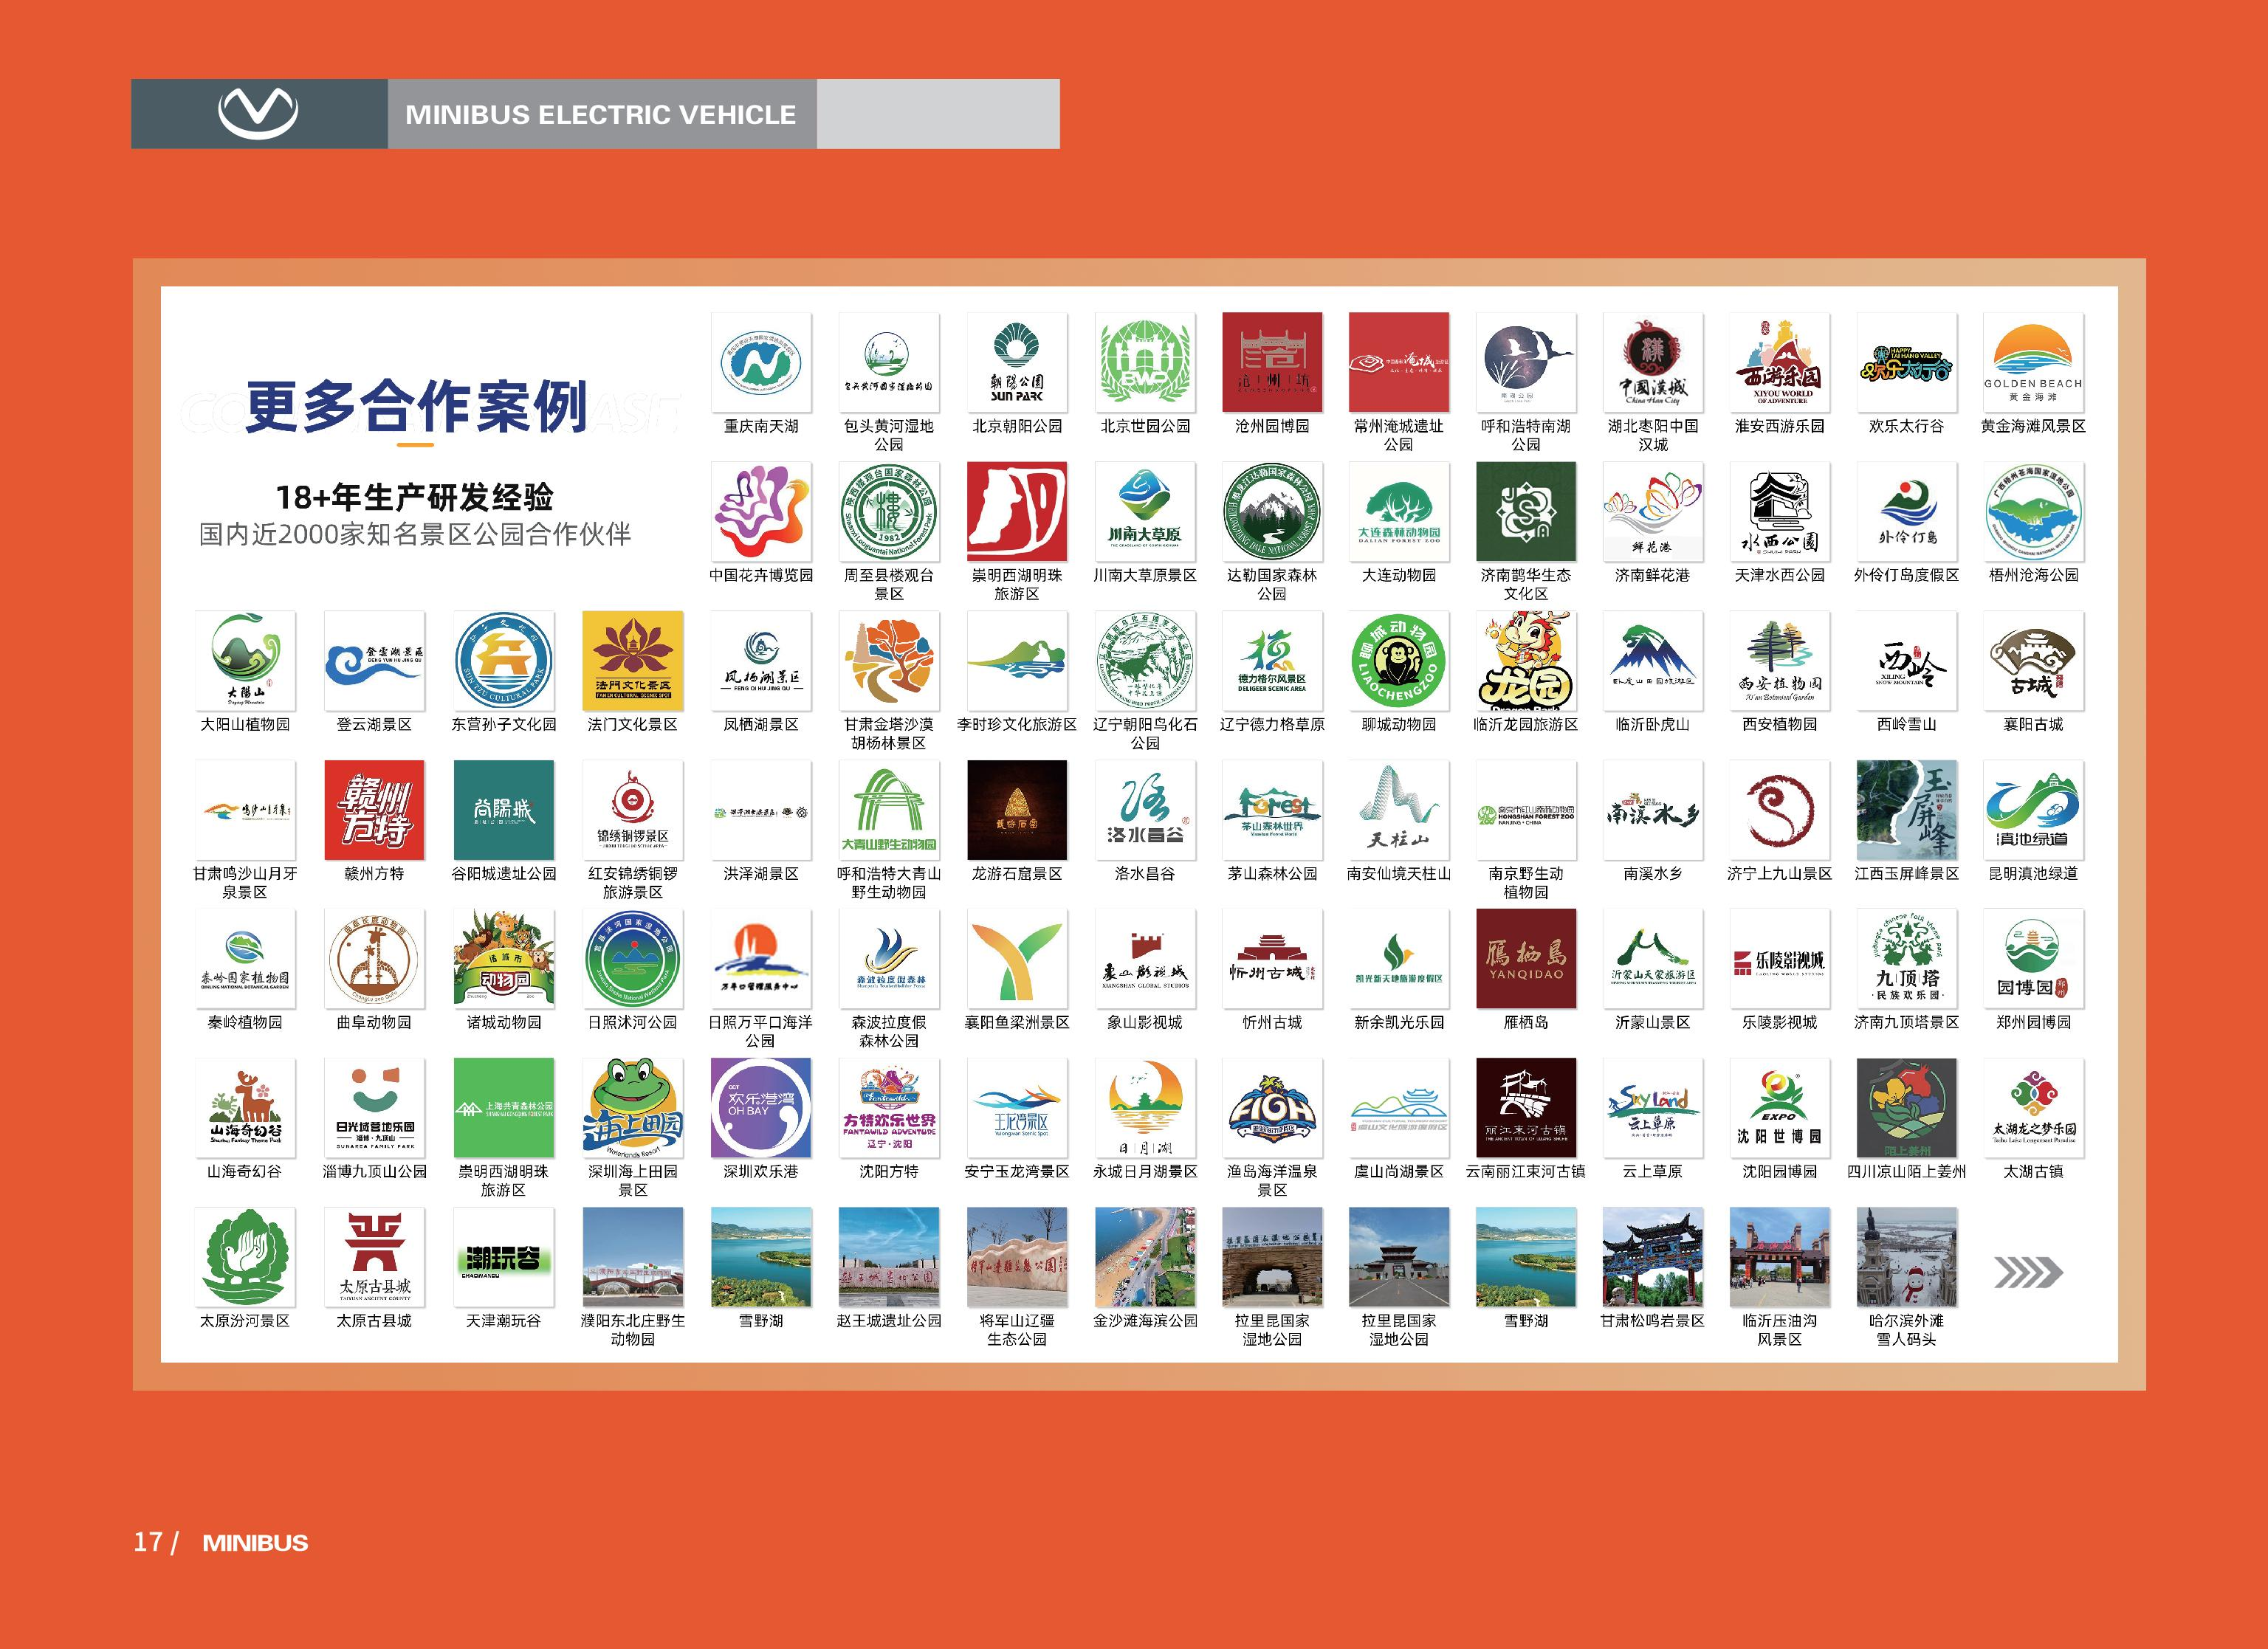The image size is (2268, 1649).
Task: Open the 天津水西公园 logo
Action: (x=1780, y=512)
